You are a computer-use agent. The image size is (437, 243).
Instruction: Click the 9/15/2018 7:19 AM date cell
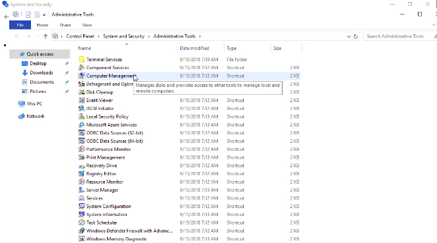tap(199, 59)
